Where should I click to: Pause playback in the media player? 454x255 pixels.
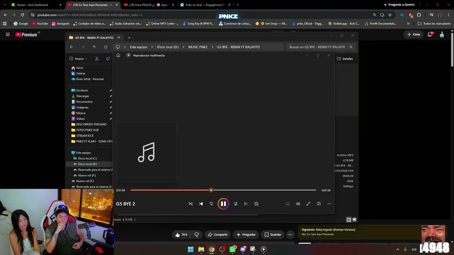(223, 204)
